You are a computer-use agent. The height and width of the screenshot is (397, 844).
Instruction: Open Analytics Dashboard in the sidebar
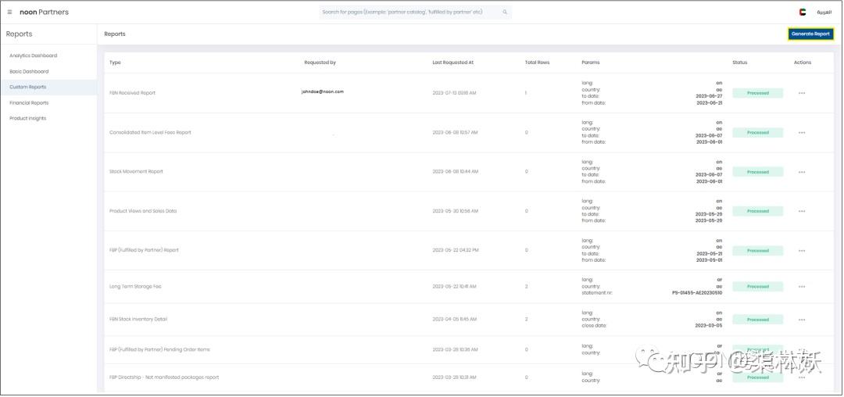point(33,55)
